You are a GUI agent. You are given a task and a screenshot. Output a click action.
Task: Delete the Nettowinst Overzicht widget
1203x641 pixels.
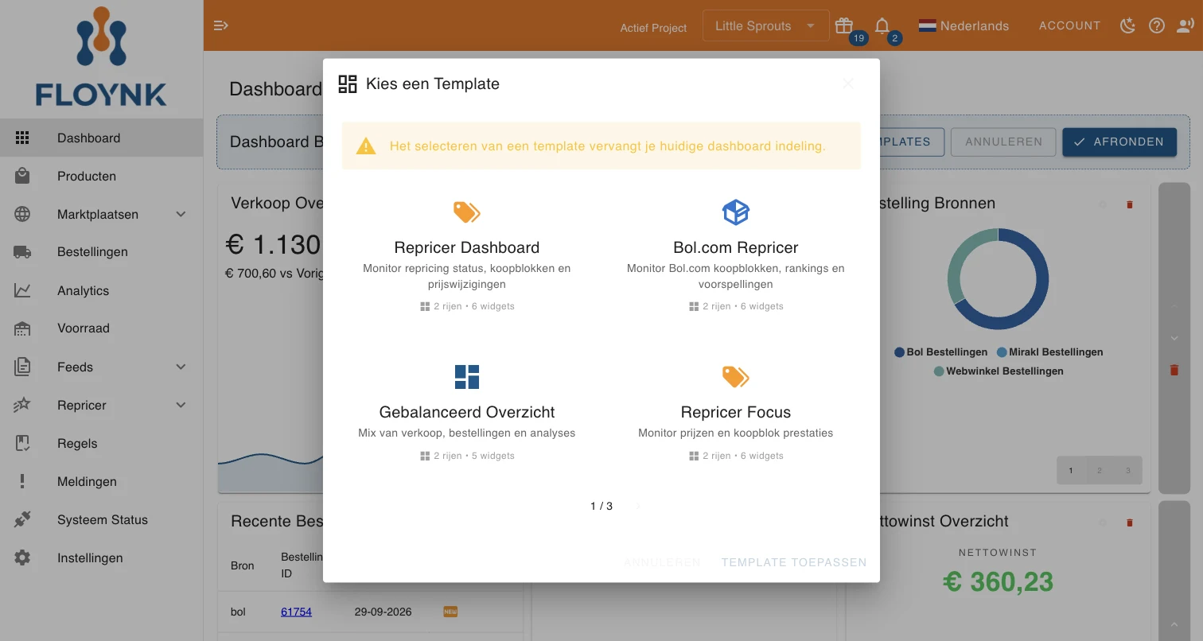(1129, 523)
